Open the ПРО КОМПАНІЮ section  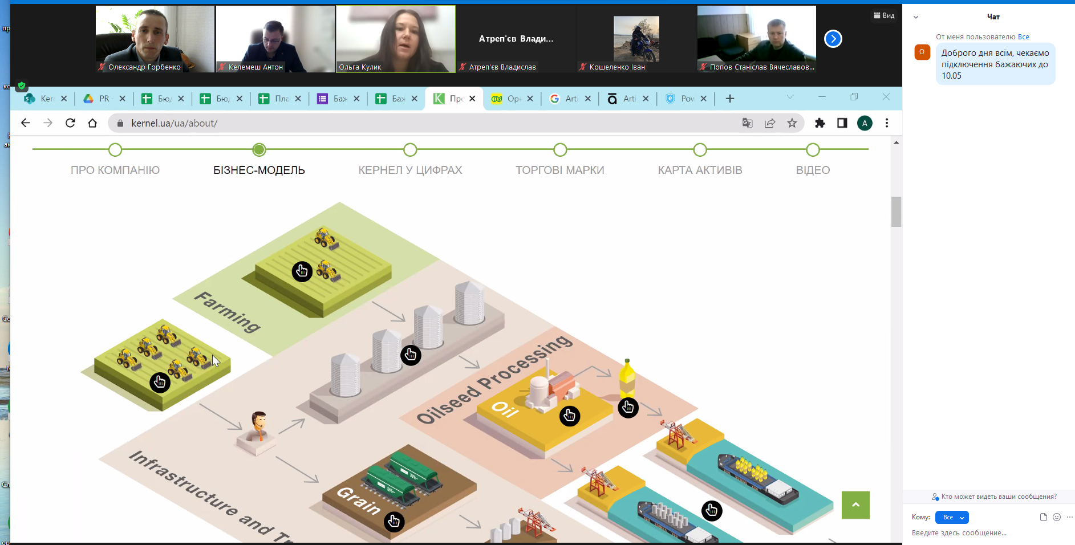(x=115, y=170)
